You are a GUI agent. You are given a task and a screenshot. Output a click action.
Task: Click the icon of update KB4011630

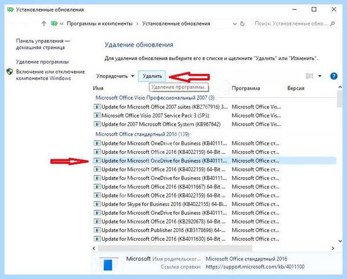coord(97,238)
